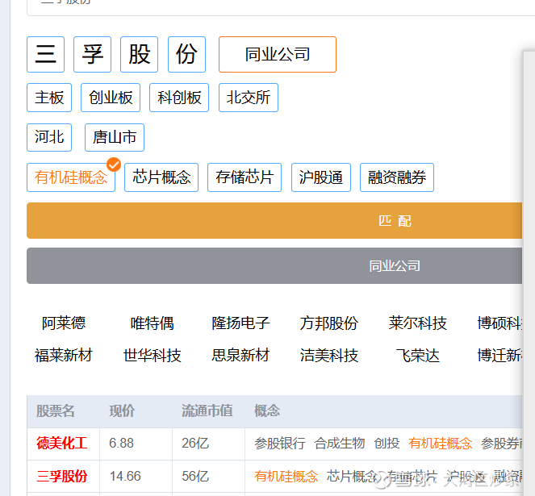Click 芯片概念 in the 三孚股份 row
535x496 pixels.
[352, 476]
